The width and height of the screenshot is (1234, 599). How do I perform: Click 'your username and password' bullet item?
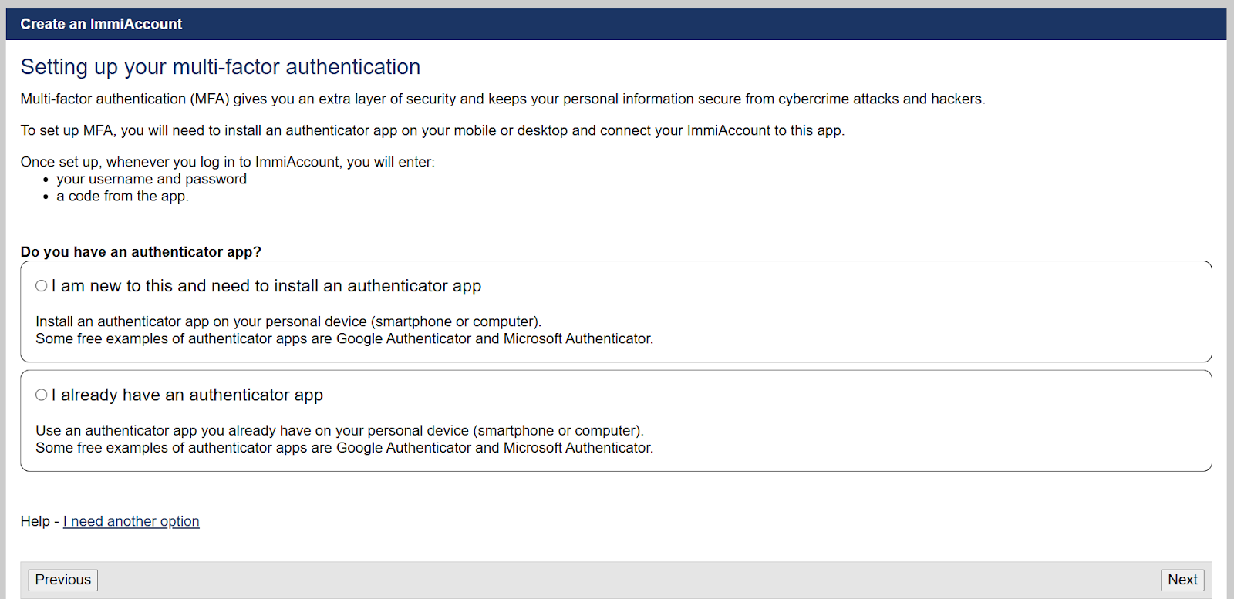pyautogui.click(x=151, y=179)
